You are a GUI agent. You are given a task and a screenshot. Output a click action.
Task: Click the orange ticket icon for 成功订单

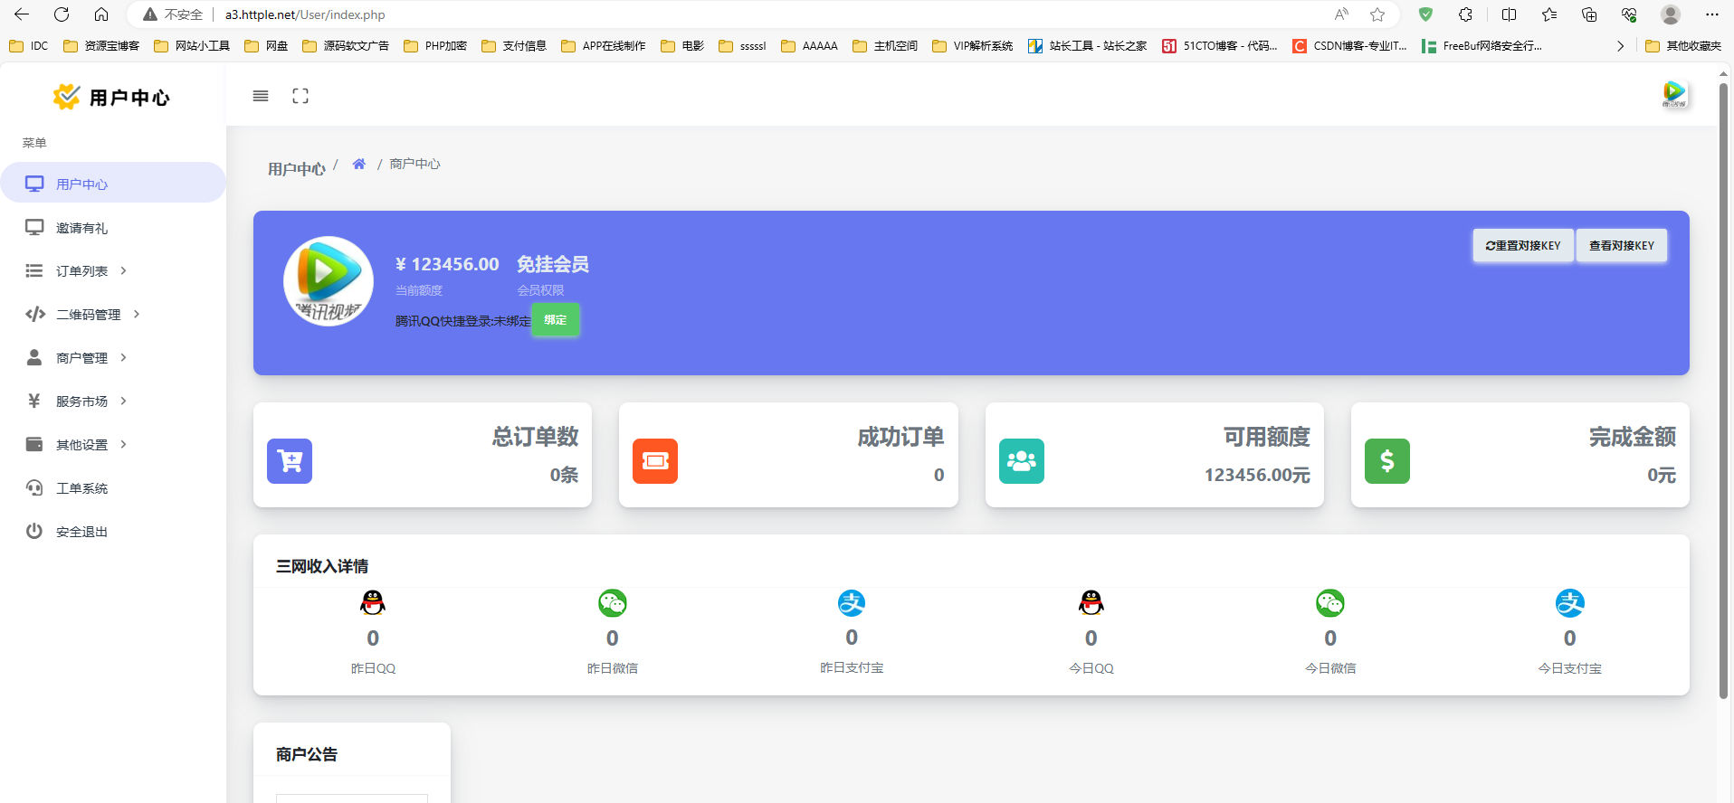click(655, 461)
